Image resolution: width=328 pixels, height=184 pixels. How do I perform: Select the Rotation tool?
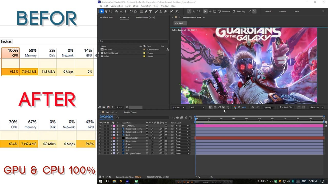click(131, 11)
